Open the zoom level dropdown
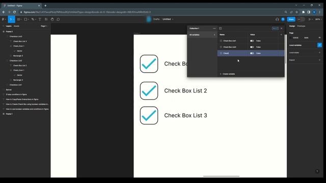Image resolution: width=326 pixels, height=183 pixels. point(318,19)
